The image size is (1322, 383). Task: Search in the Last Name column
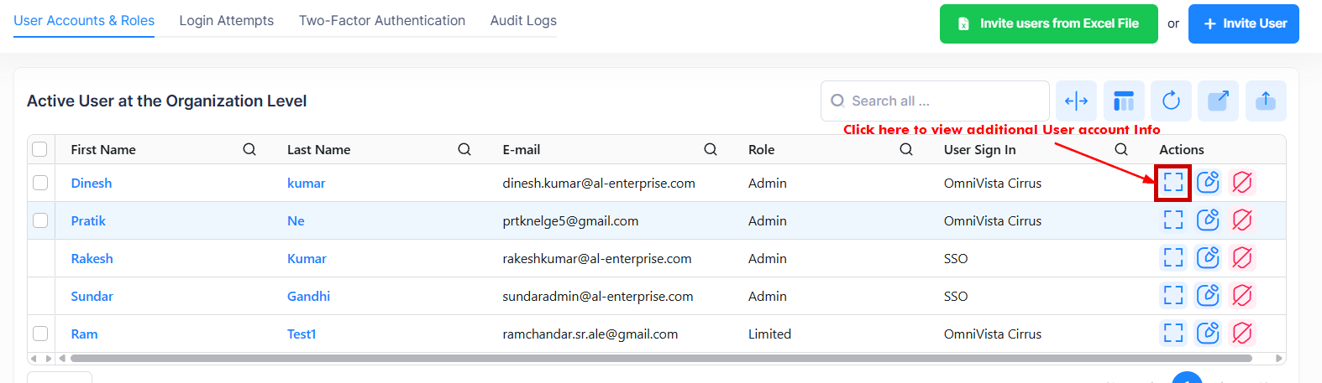[464, 149]
